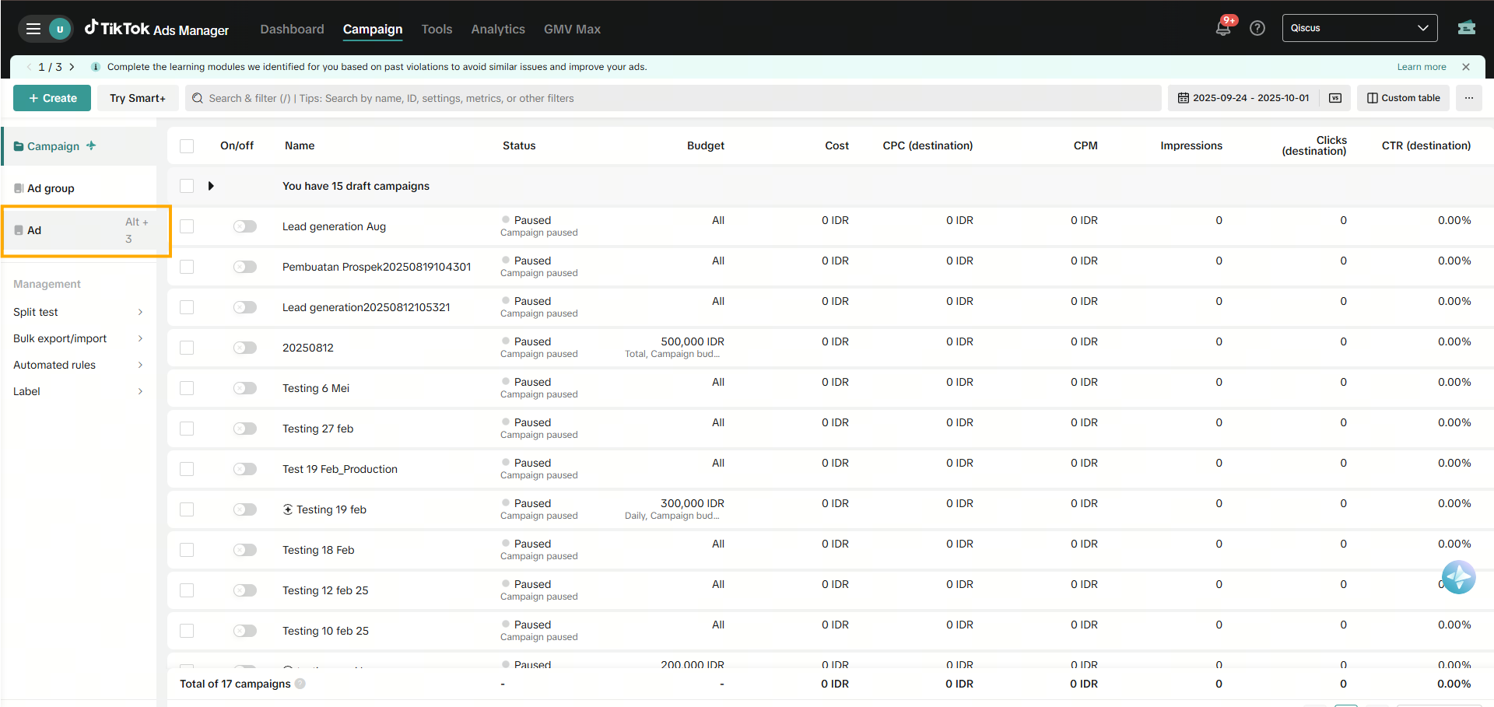Image resolution: width=1494 pixels, height=707 pixels.
Task: Tick the checkbox for Testing 6 Mei
Action: point(187,388)
